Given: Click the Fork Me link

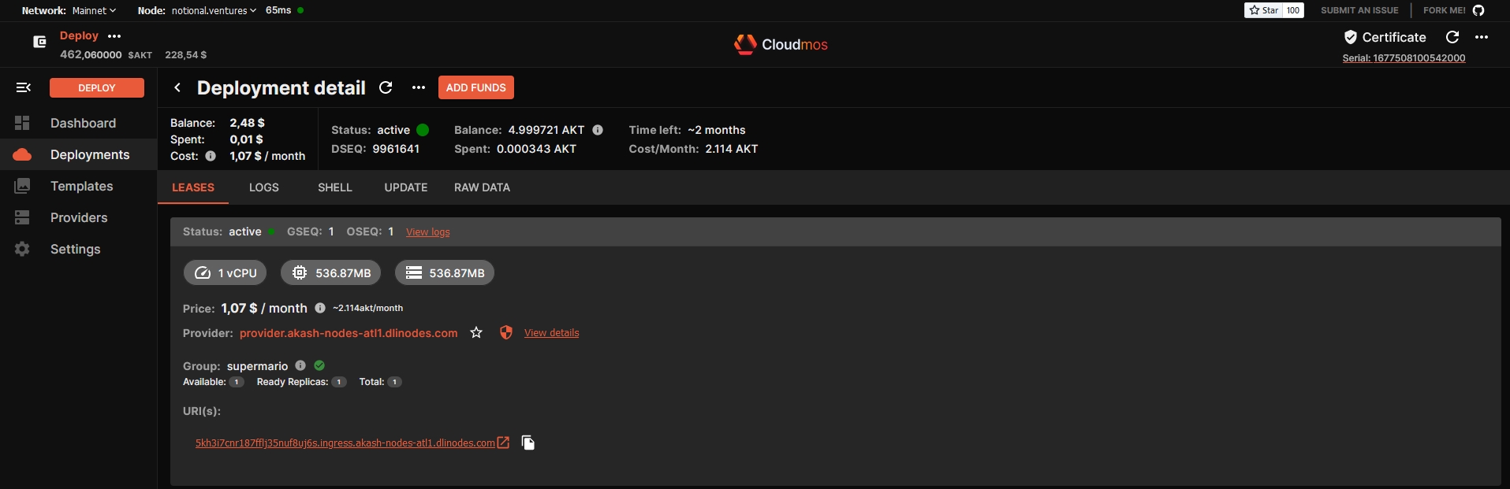Looking at the screenshot, I should (x=1445, y=10).
